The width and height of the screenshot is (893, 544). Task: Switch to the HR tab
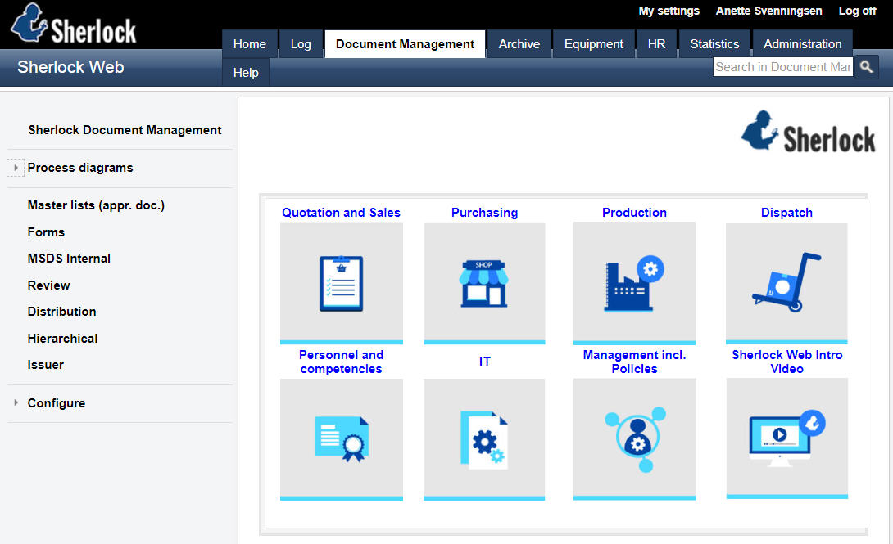[657, 44]
